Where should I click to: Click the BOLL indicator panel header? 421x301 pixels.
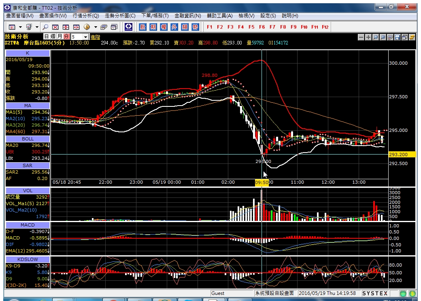[x=28, y=139]
